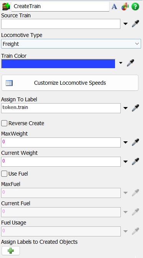143x258 pixels.
Task: Click the CreateTrain name text field
Action: coord(60,7)
